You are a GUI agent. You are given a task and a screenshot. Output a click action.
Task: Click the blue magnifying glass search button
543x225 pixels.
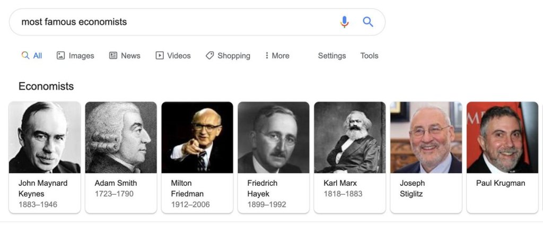[368, 22]
